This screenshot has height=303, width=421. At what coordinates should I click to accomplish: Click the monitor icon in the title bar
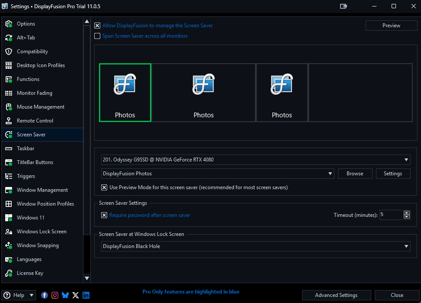click(344, 6)
